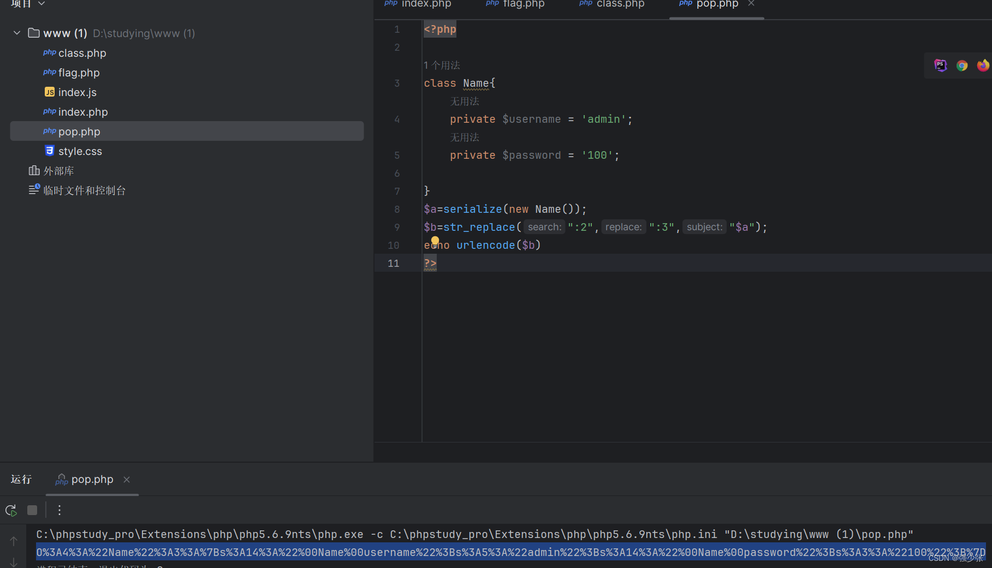Close the pop.php editor tab
The image size is (992, 568).
[x=751, y=4]
